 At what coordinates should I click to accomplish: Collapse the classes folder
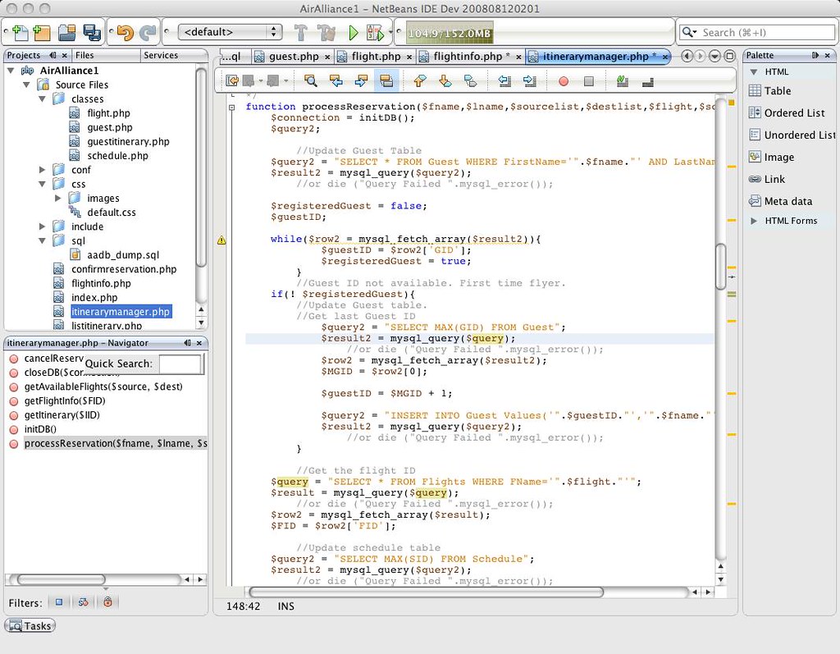(42, 99)
